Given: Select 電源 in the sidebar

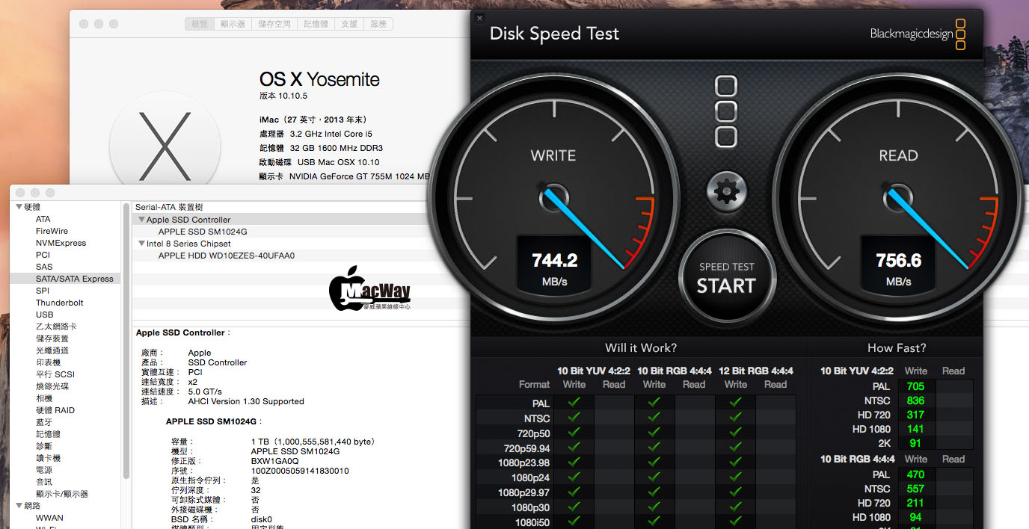Looking at the screenshot, I should pyautogui.click(x=44, y=470).
